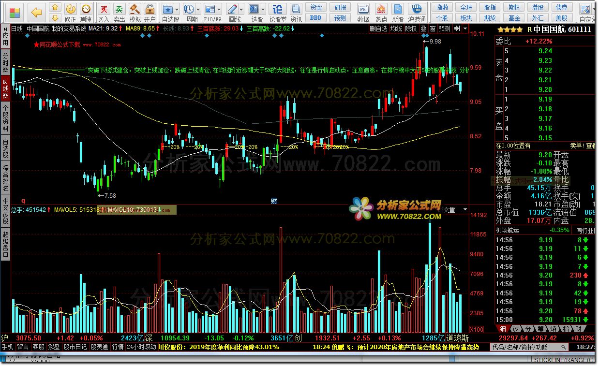The width and height of the screenshot is (599, 366).
Task: Open the chart header dropdown triangle
Action: (x=465, y=29)
